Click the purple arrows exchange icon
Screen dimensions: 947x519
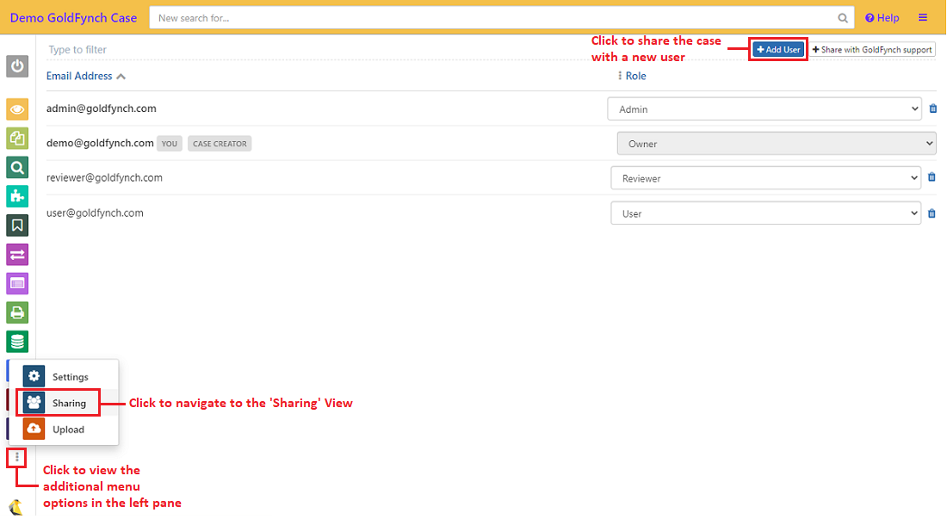pos(17,254)
